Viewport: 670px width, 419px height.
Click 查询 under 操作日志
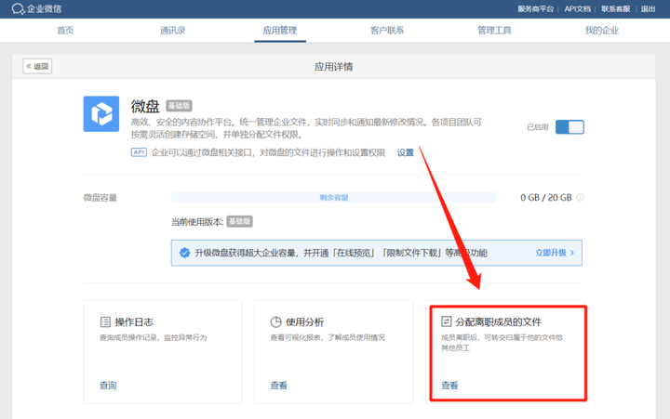[108, 386]
